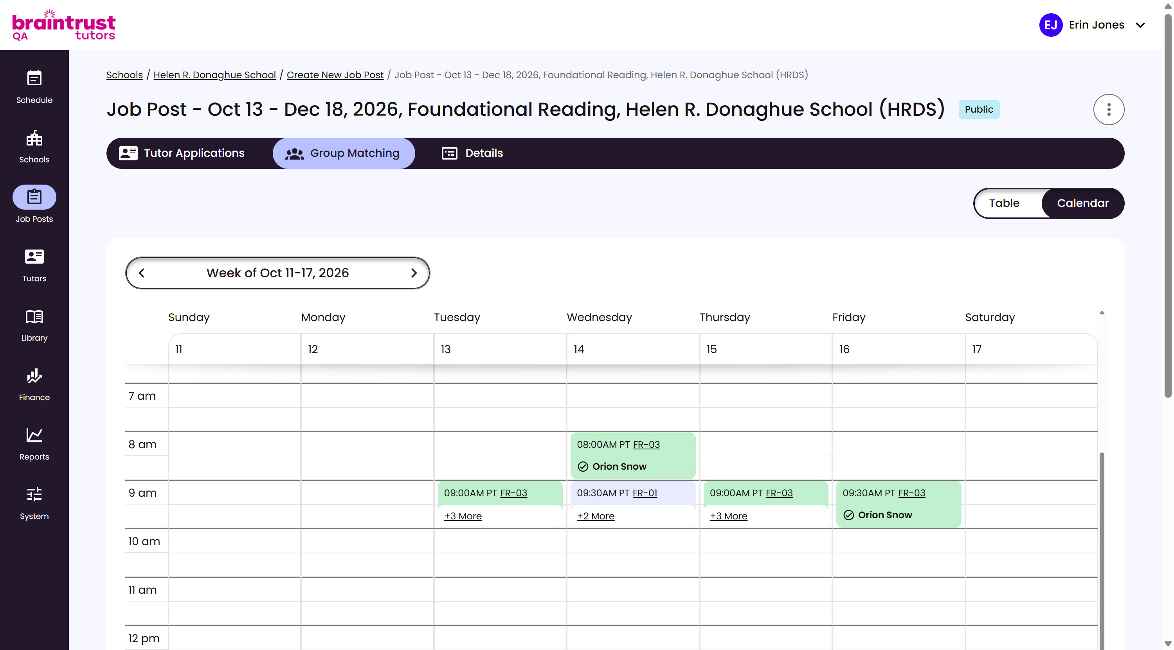Viewport: 1174px width, 650px height.
Task: Open the Schools sidebar icon
Action: pyautogui.click(x=34, y=138)
